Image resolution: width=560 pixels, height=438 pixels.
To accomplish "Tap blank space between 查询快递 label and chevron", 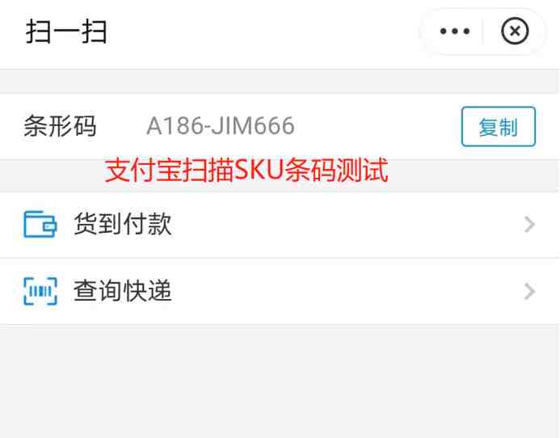I will pos(347,291).
